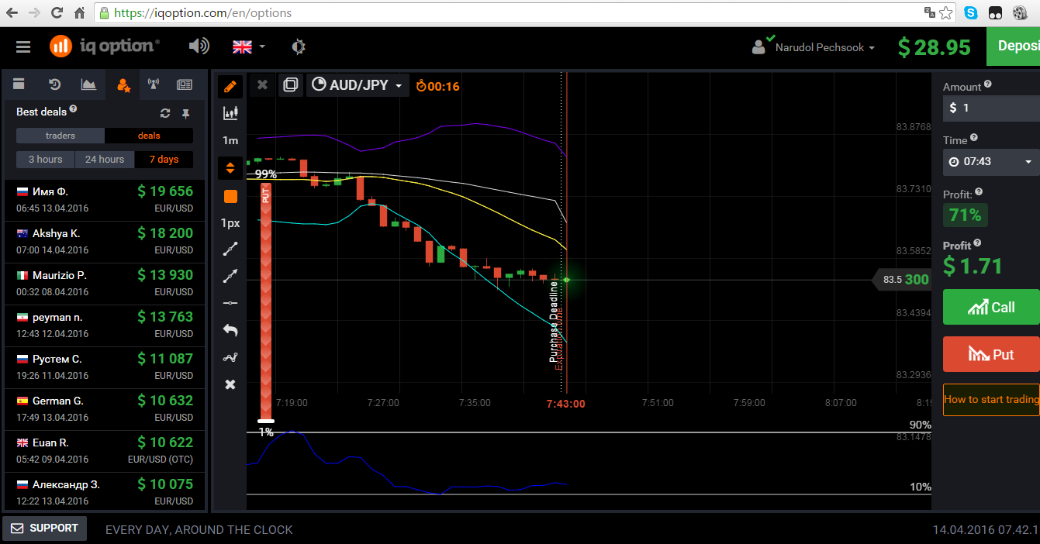1040x544 pixels.
Task: Click the Best deals help question mark
Action: click(x=73, y=110)
